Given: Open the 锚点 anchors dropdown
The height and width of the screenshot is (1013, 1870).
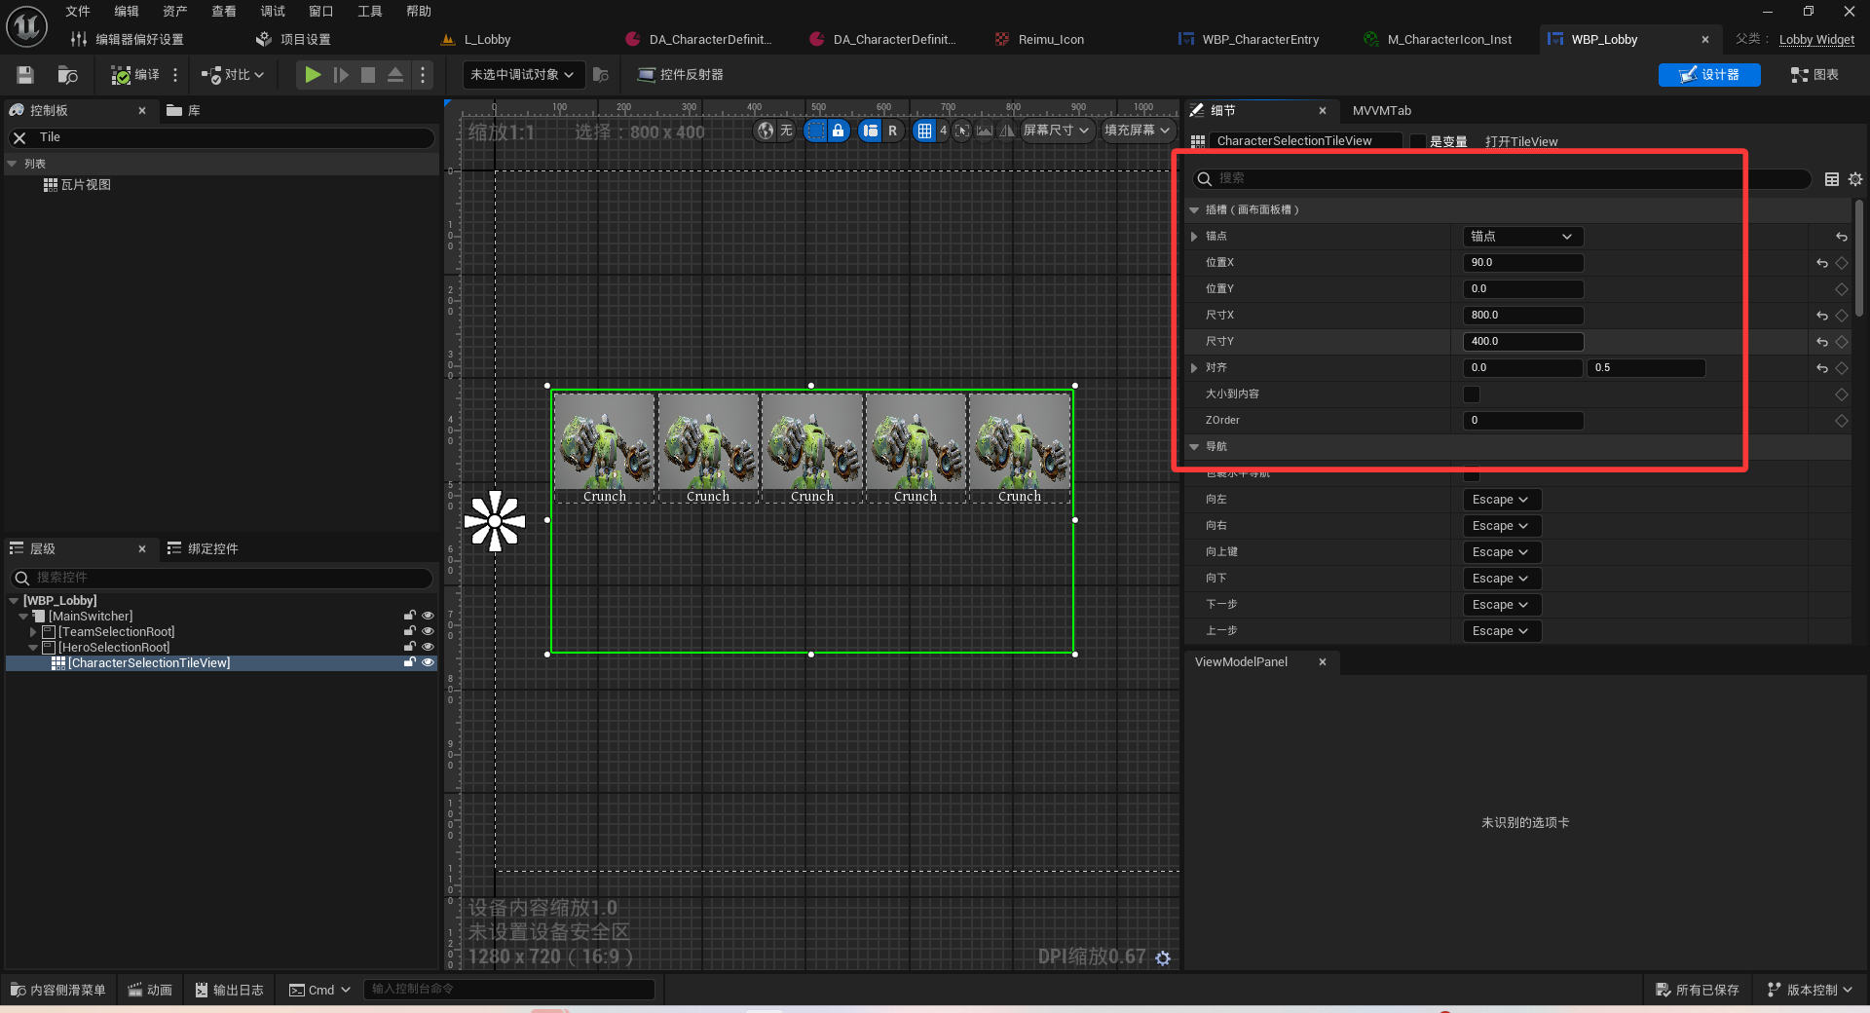Looking at the screenshot, I should (1522, 237).
